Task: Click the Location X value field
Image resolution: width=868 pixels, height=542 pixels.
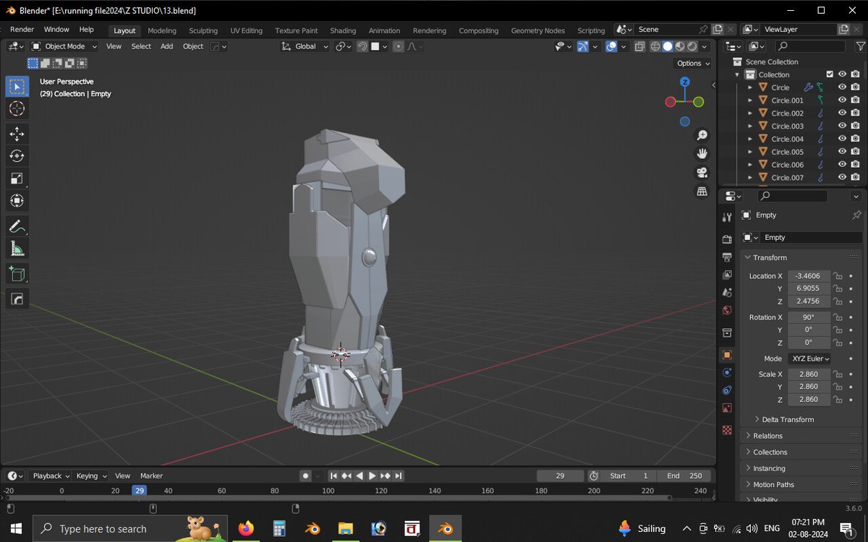Action: point(809,276)
